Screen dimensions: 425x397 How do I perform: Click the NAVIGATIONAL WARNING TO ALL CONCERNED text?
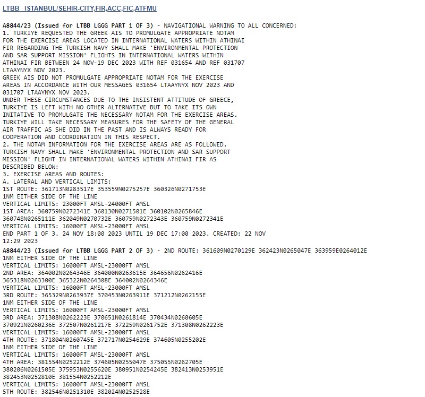coord(230,25)
